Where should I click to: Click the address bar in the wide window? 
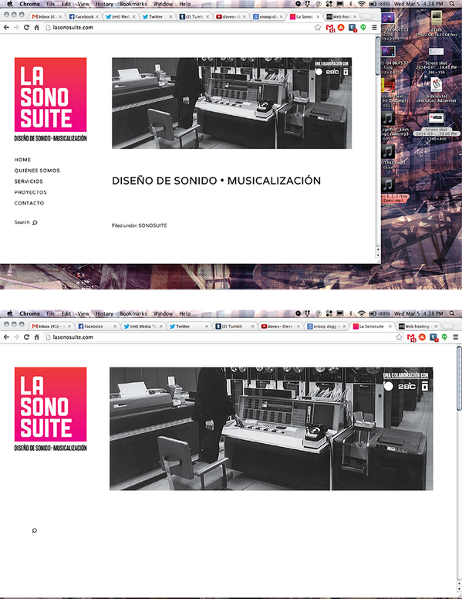coord(224,337)
